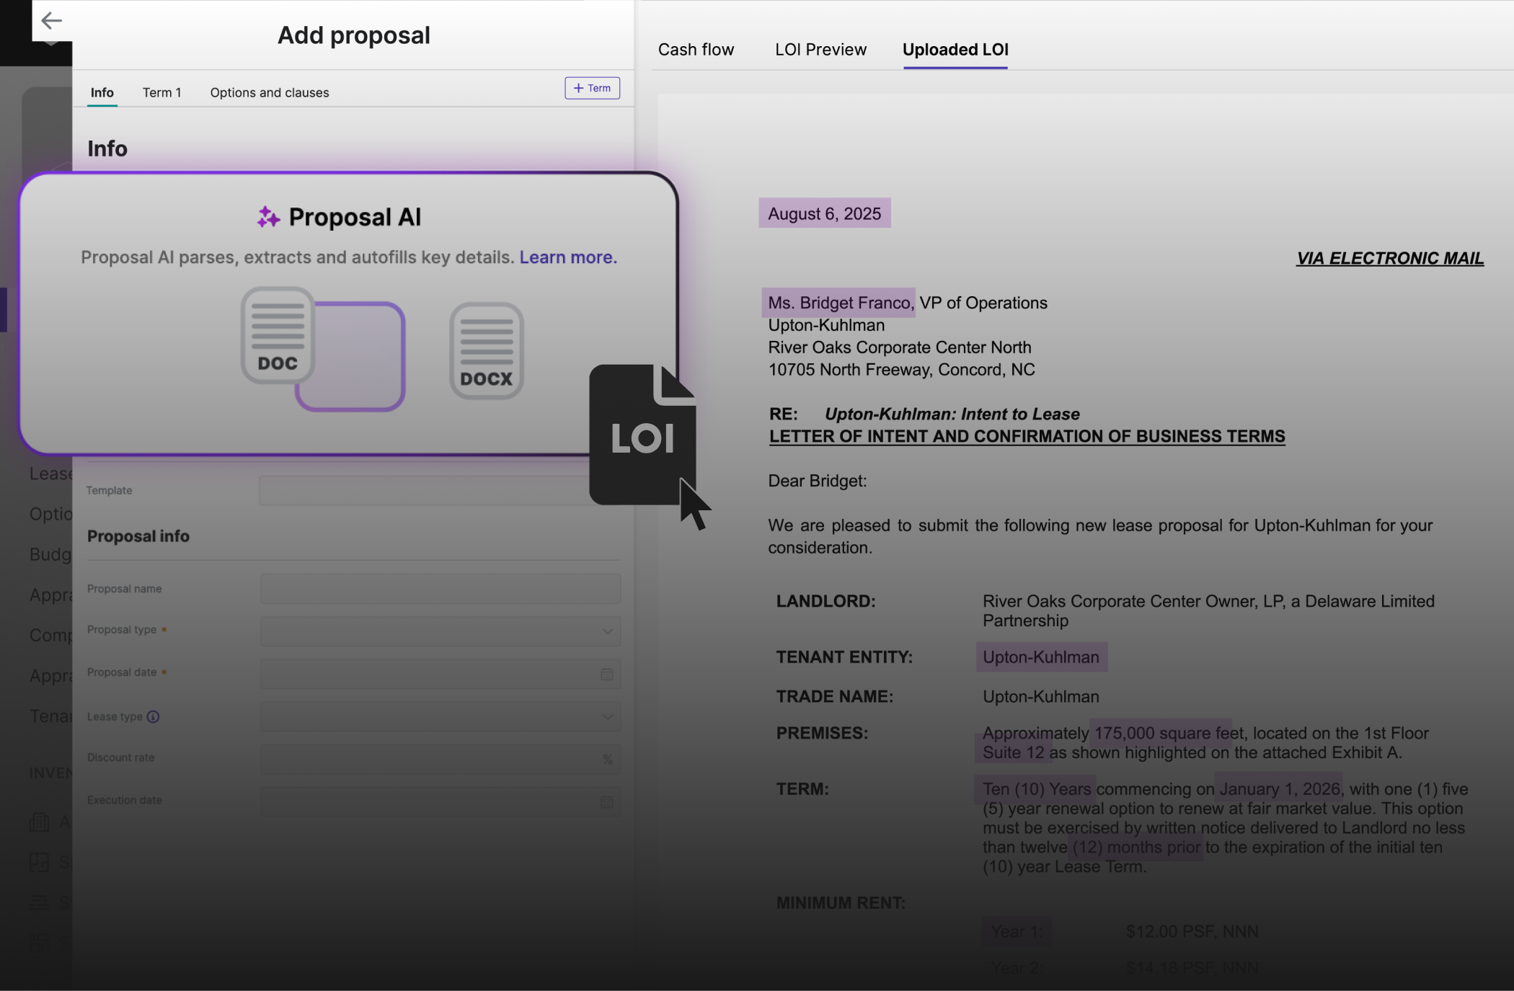Click the Proposal name input field
1514x991 pixels.
[440, 589]
